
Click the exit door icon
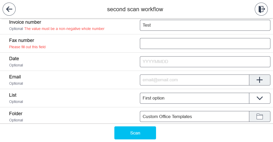click(261, 9)
